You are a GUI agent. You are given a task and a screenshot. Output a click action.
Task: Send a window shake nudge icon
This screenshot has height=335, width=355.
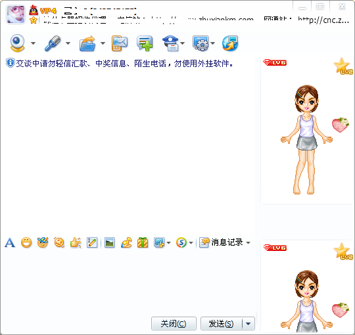[x=59, y=242]
